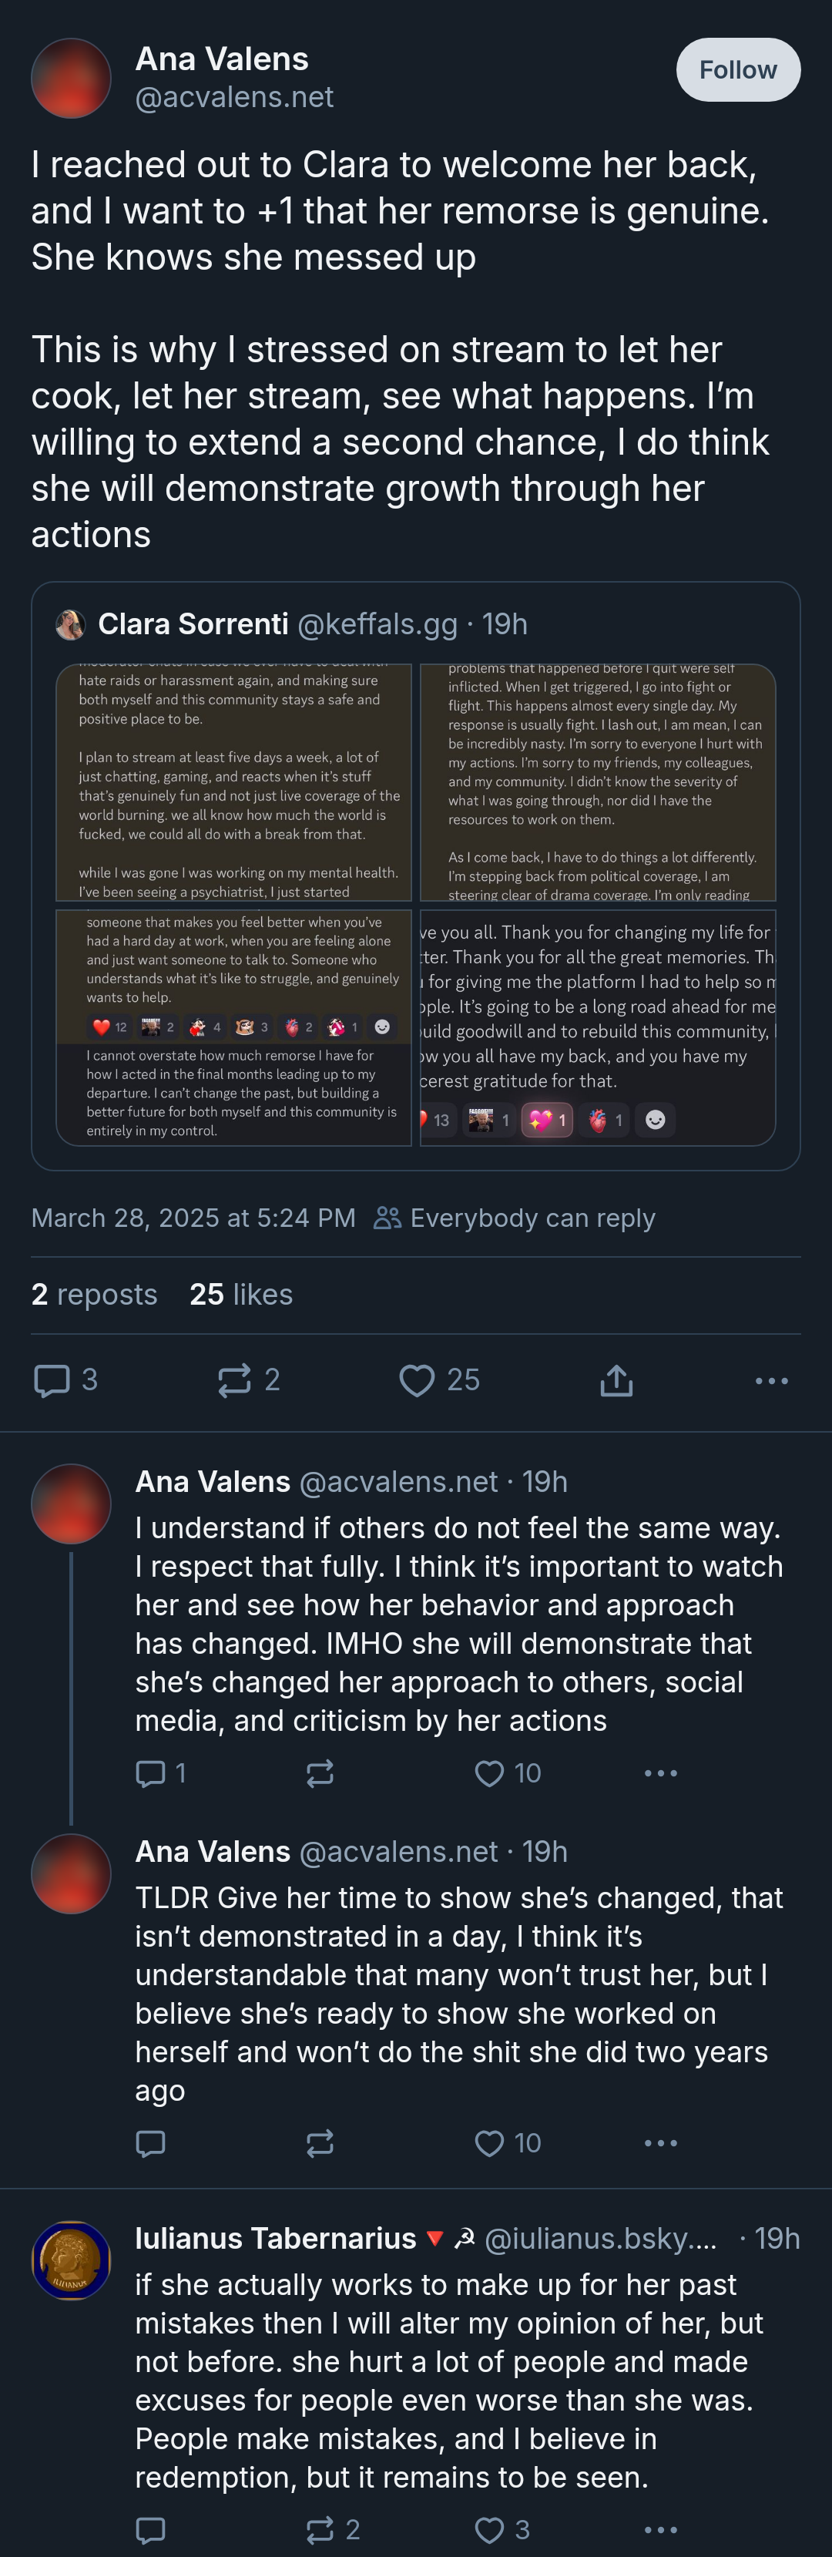Image resolution: width=832 pixels, height=2557 pixels.
Task: Share the main post
Action: point(616,1379)
